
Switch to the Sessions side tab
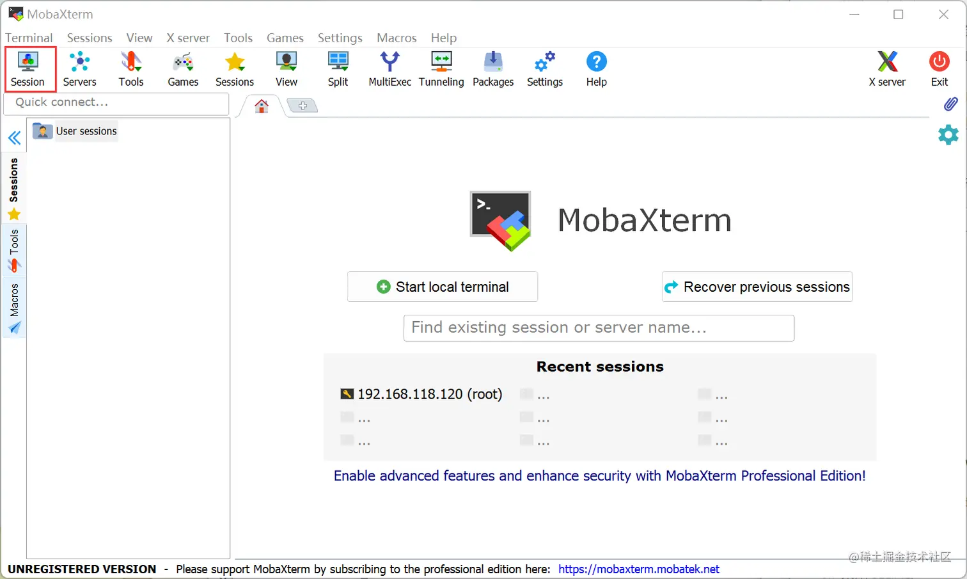pos(14,188)
